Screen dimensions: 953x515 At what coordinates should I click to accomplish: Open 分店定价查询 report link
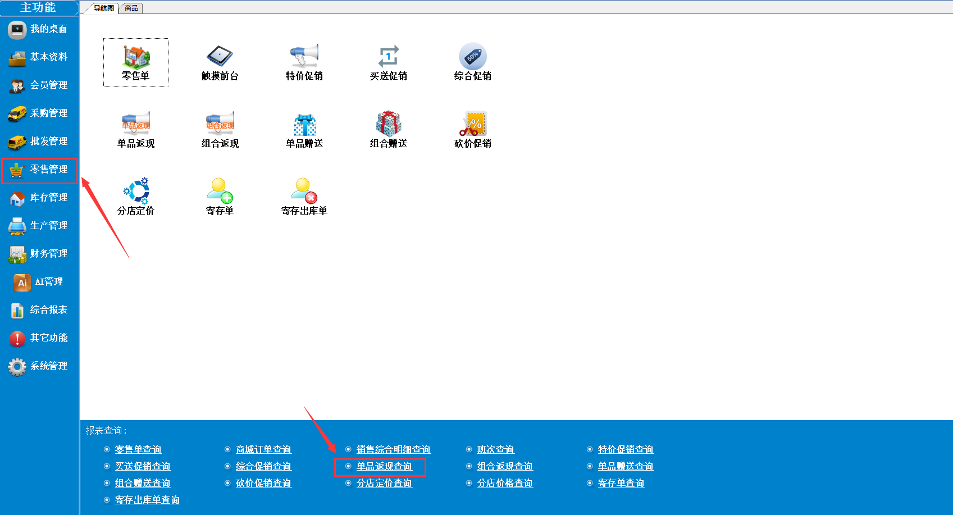point(384,483)
